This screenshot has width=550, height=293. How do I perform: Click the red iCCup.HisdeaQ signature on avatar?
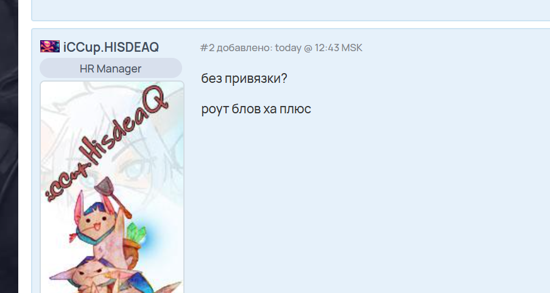click(x=108, y=143)
